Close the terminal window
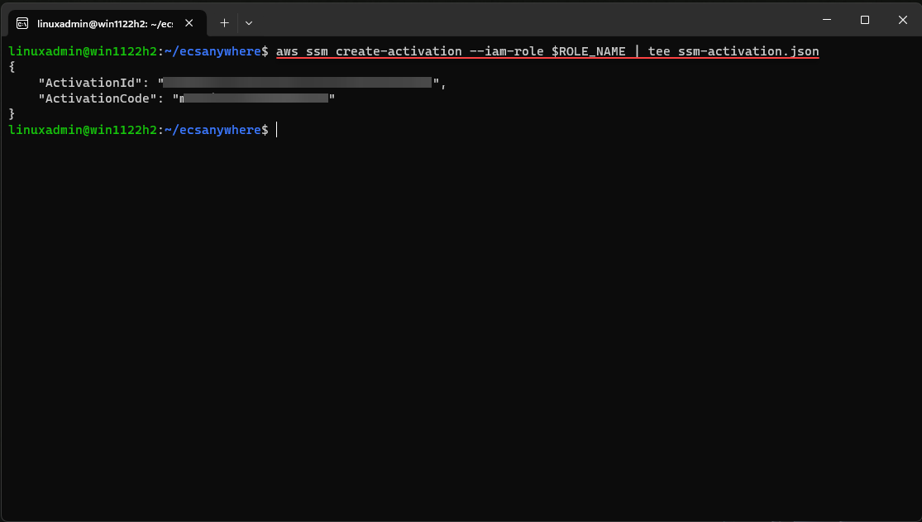 (x=903, y=19)
